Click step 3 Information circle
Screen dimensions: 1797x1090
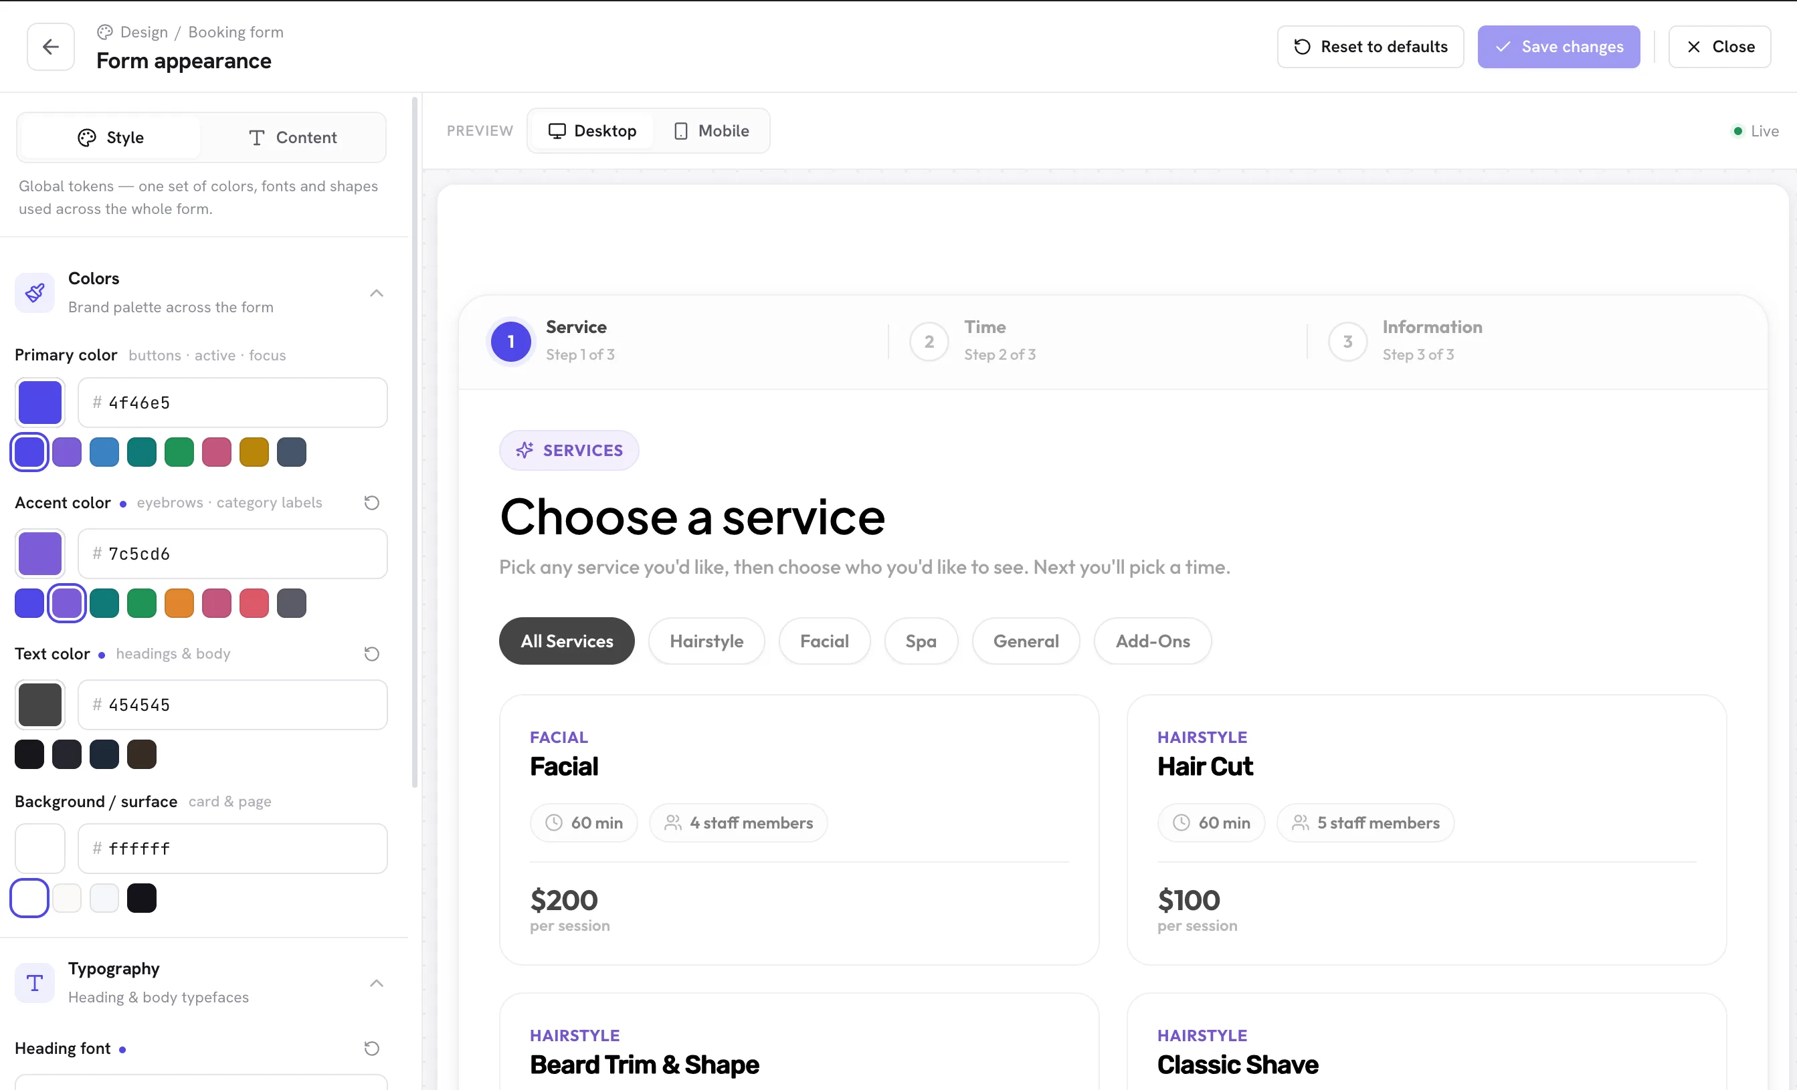pyautogui.click(x=1347, y=341)
